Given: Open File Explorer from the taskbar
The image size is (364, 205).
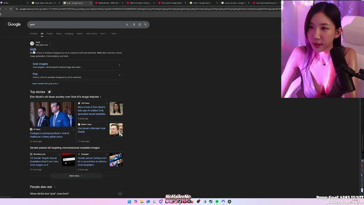Looking at the screenshot, I should (142, 202).
